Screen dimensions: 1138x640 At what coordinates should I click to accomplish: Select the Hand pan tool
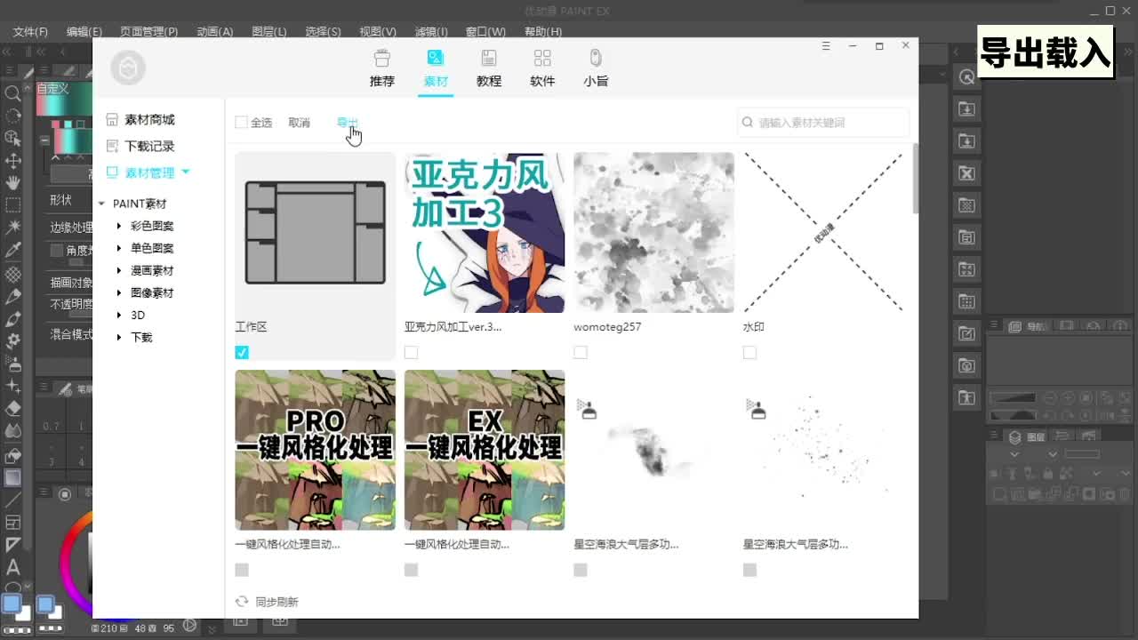[13, 183]
